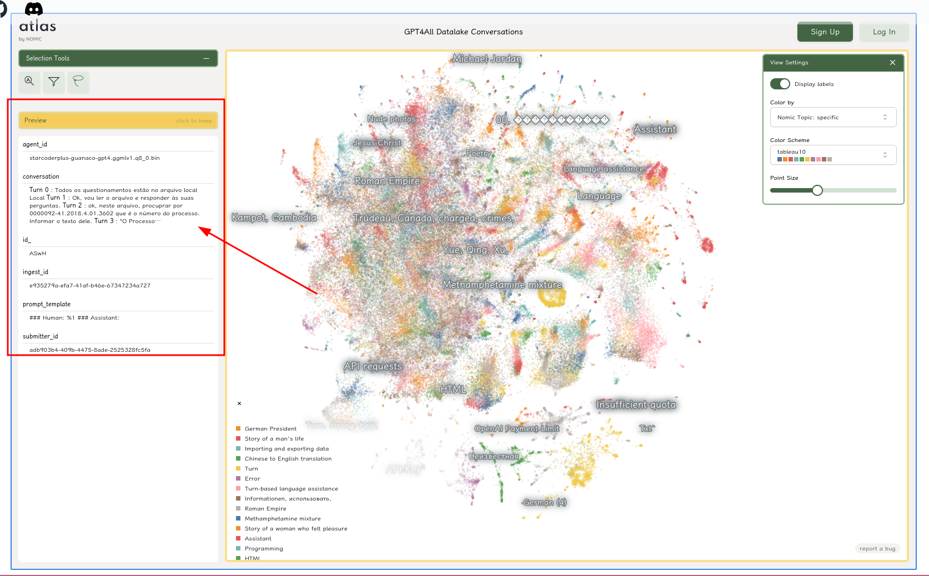Click the Jesus Christ map label
The height and width of the screenshot is (576, 929).
[x=378, y=143]
